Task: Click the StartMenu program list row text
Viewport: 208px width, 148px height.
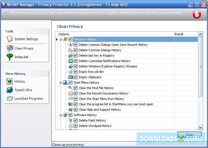Action: coord(116,104)
